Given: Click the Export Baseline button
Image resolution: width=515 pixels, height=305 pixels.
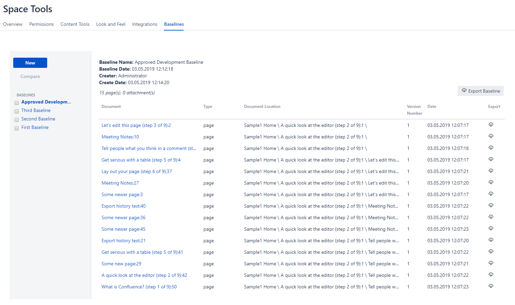Looking at the screenshot, I should [480, 91].
